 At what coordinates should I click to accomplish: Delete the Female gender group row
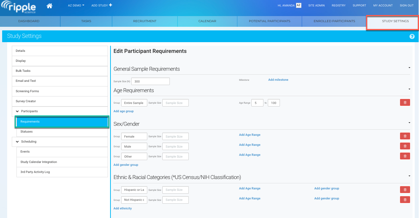point(405,136)
